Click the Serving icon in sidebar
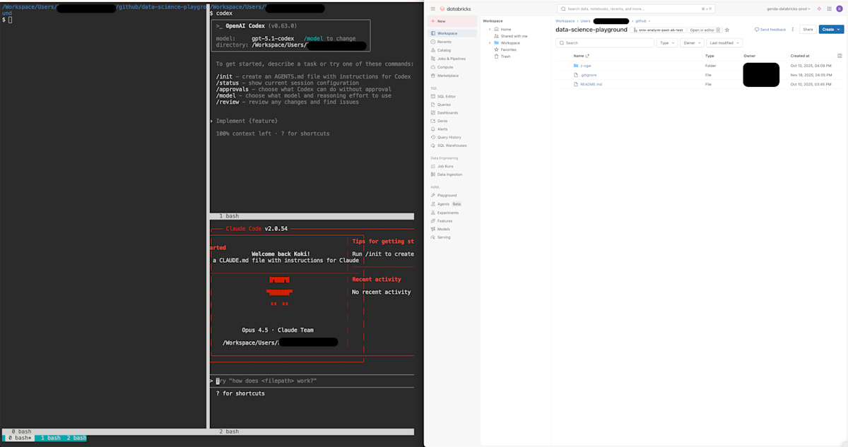 pos(433,237)
